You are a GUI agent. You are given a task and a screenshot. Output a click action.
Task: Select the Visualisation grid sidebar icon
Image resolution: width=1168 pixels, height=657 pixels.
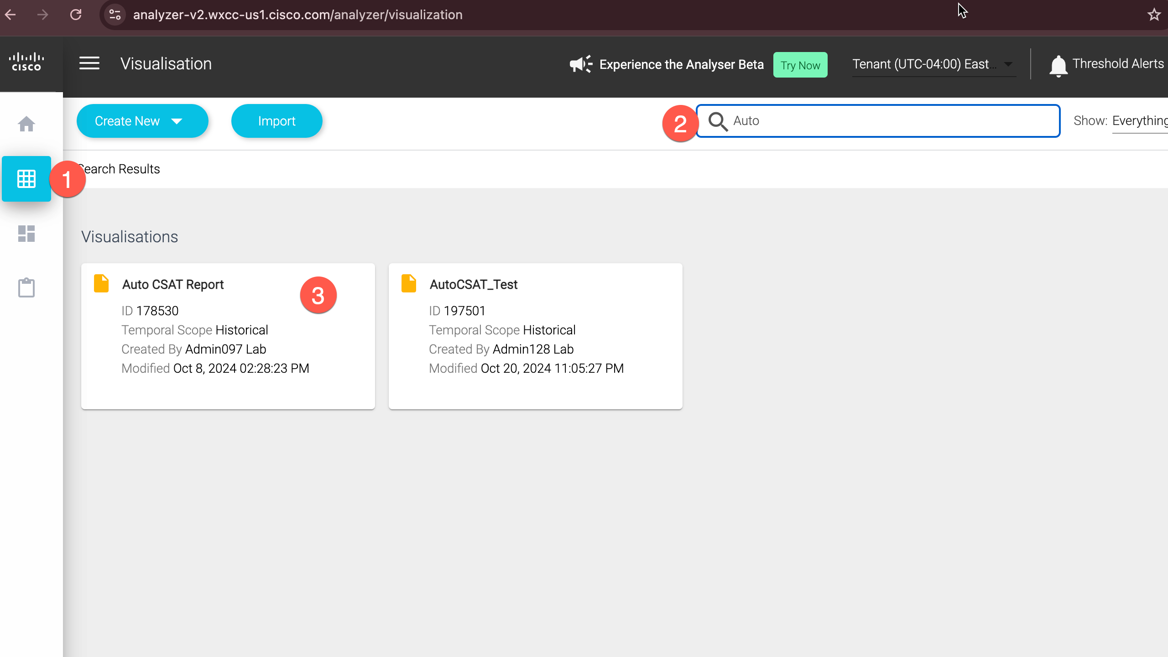click(26, 179)
